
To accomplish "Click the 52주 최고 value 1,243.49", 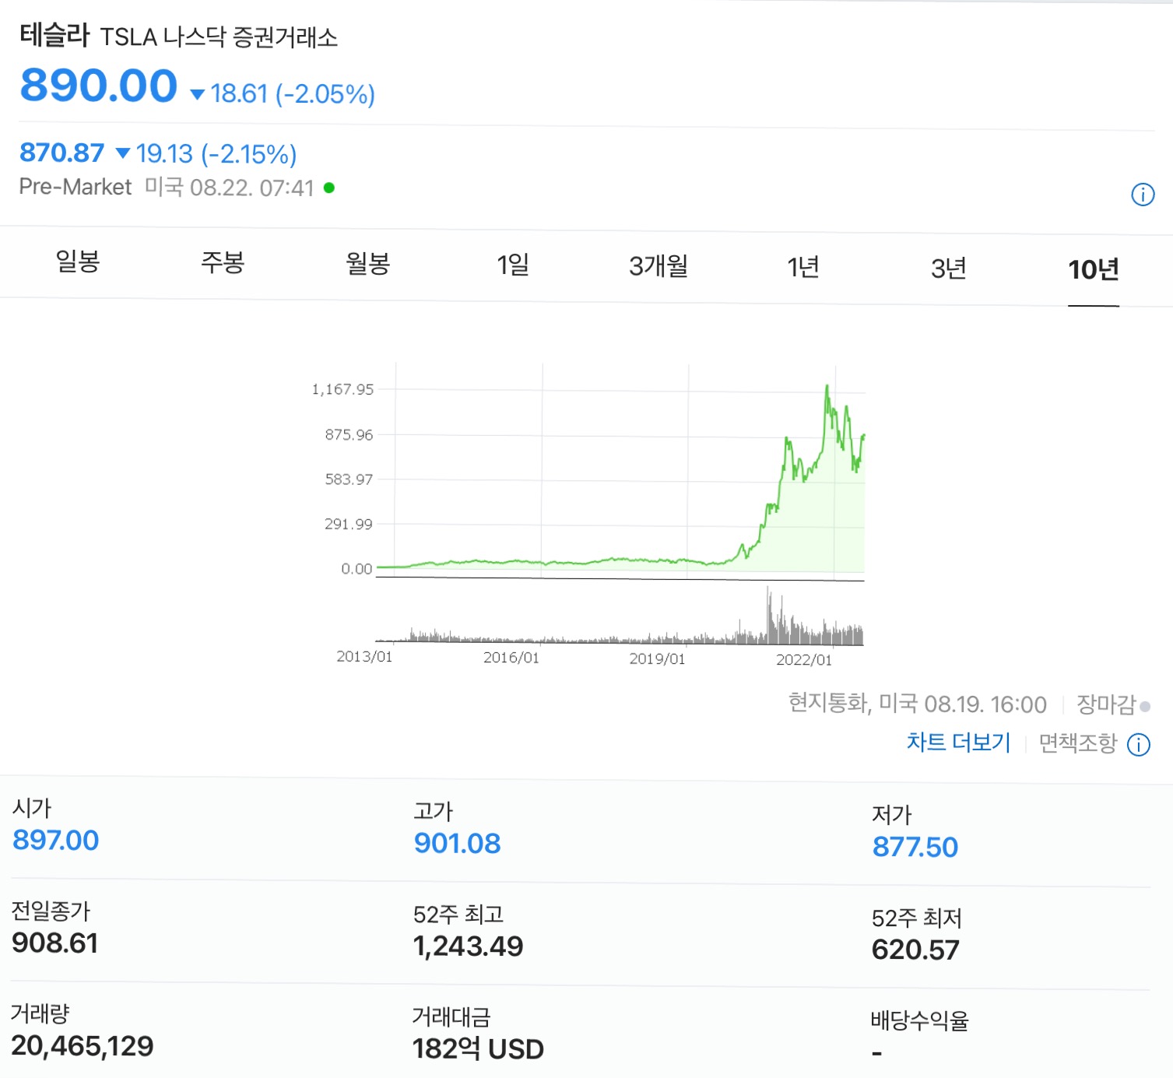I will 468,946.
